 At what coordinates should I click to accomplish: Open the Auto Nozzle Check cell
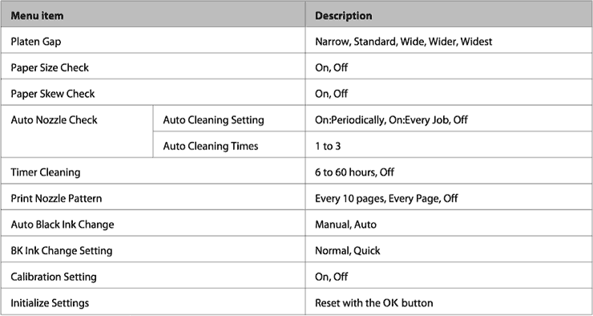77,132
